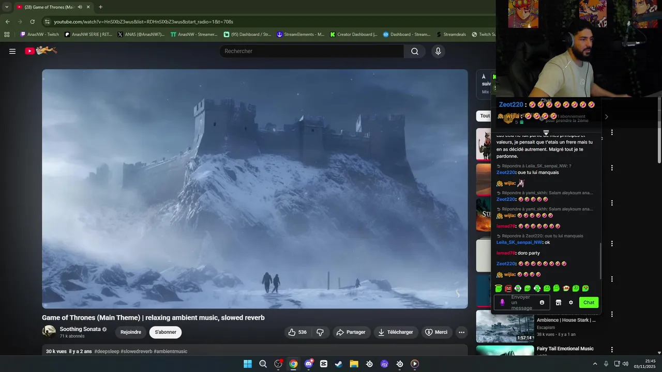
Task: Send message with green Chat button
Action: coord(589,303)
